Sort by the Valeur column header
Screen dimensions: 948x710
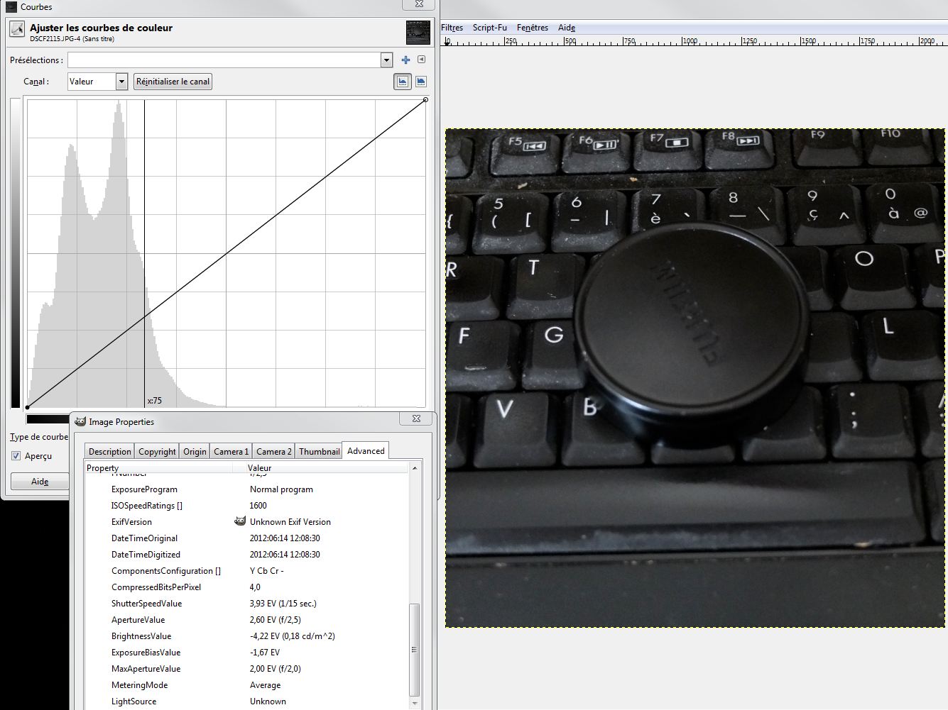(x=321, y=468)
